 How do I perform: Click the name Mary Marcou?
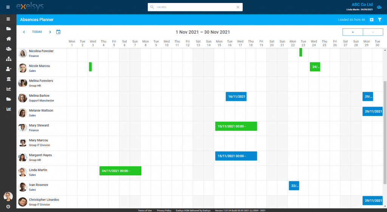coord(39,140)
